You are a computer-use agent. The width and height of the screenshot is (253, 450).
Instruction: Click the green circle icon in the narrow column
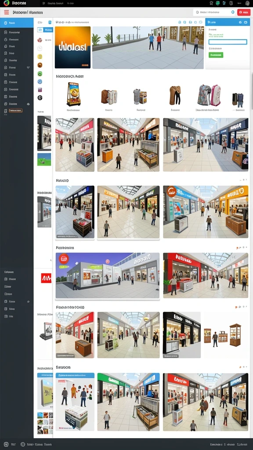(x=40, y=74)
